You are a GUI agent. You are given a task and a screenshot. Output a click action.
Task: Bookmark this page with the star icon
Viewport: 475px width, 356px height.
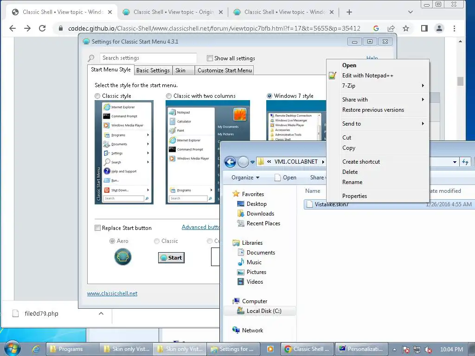tap(406, 28)
